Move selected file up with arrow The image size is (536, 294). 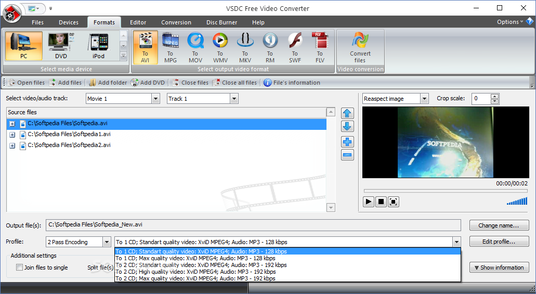click(347, 113)
